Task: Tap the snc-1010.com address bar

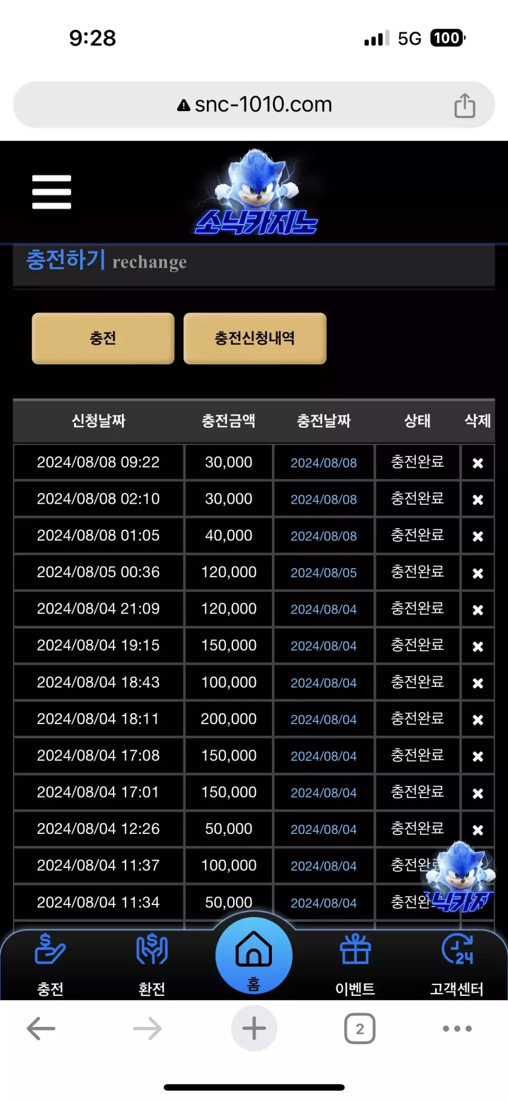Action: click(x=254, y=105)
